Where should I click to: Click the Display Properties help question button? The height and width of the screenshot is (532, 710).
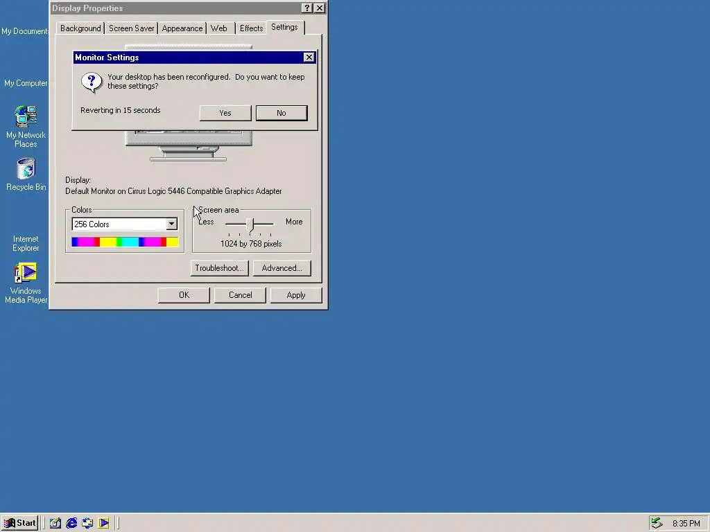pyautogui.click(x=306, y=8)
